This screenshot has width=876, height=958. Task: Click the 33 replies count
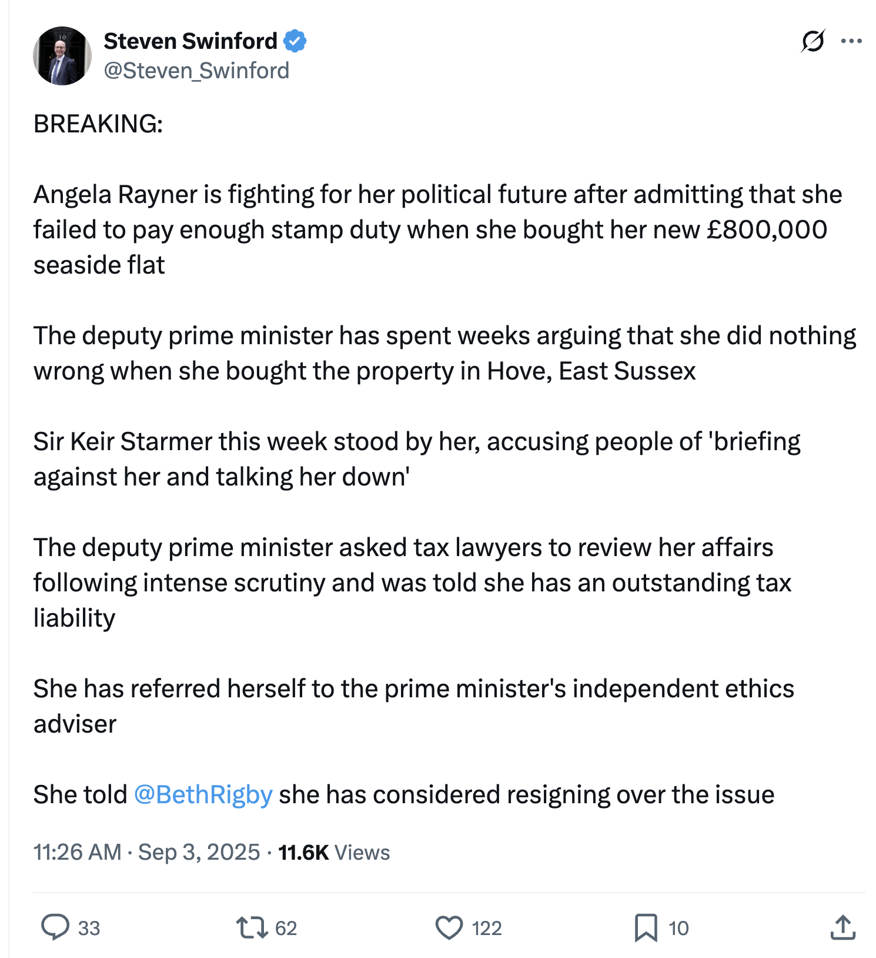[89, 929]
